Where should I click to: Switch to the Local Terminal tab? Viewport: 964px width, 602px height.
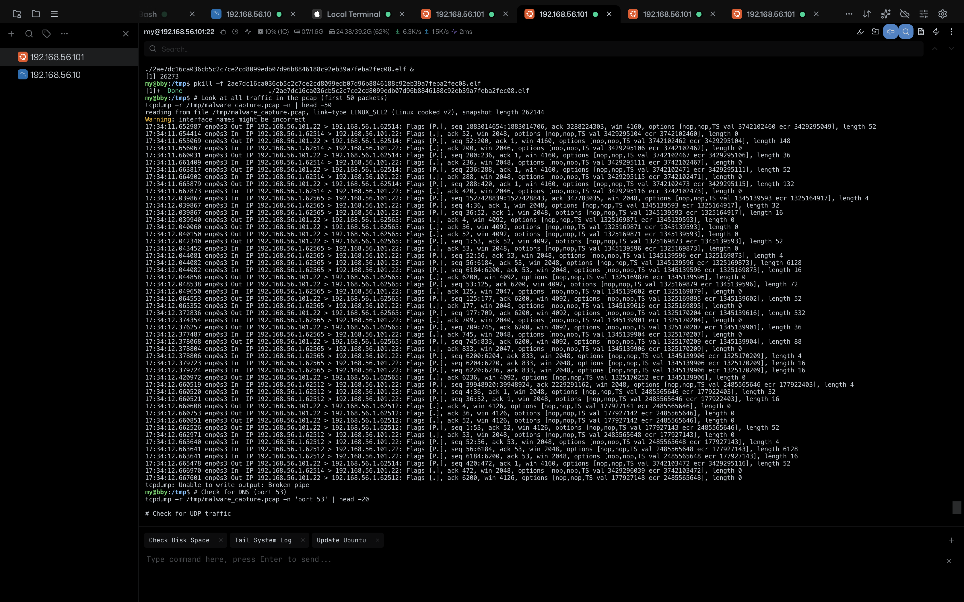tap(353, 14)
